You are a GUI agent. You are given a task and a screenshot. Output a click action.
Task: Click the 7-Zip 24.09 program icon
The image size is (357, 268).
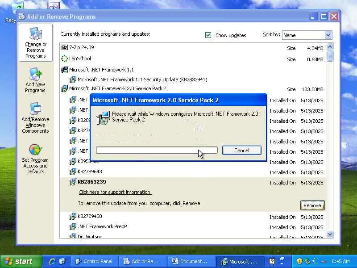[64, 47]
